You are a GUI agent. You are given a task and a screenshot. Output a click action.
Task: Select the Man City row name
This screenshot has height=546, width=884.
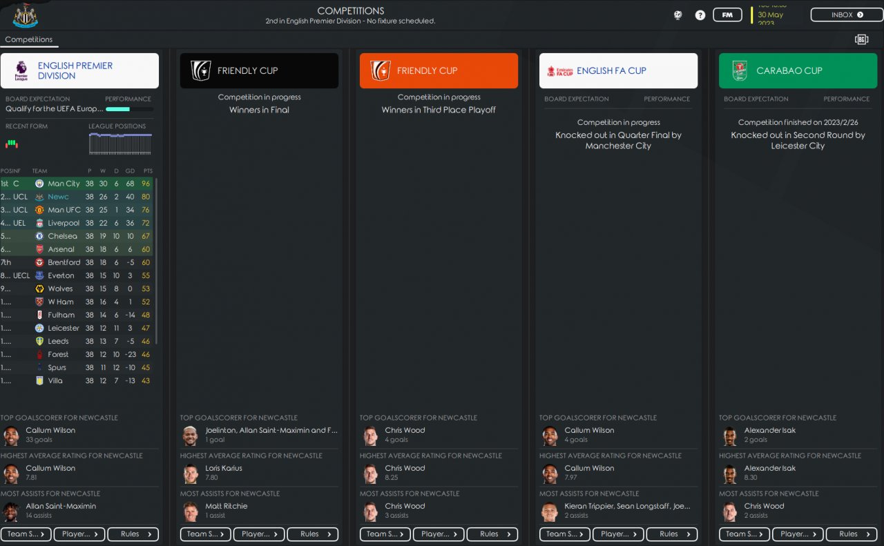pyautogui.click(x=64, y=184)
